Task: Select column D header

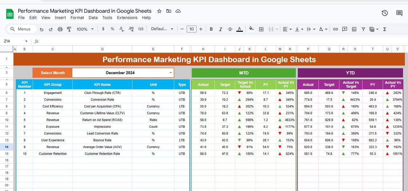Action: [x=102, y=49]
